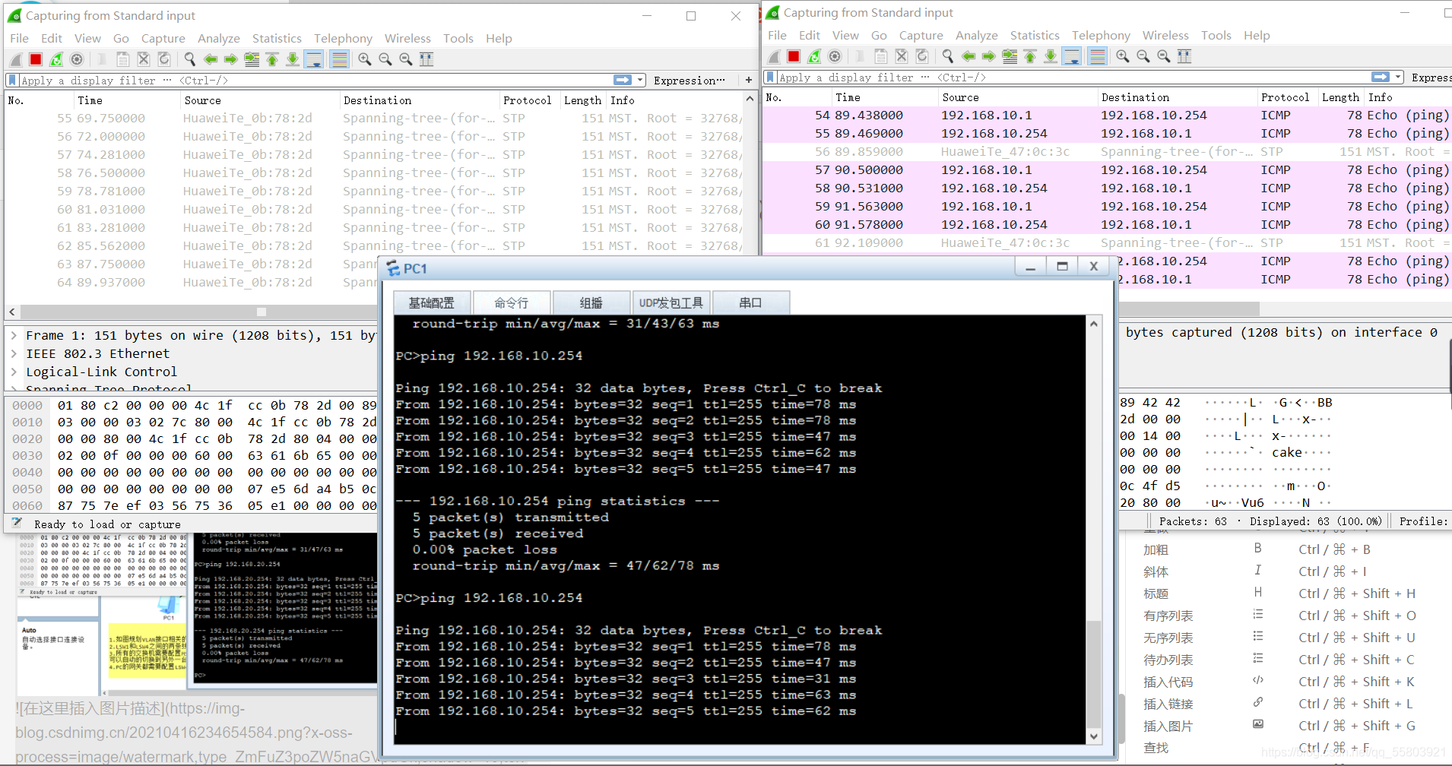1452x766 pixels.
Task: Expand Logical-Link Control tree node
Action: click(x=14, y=372)
